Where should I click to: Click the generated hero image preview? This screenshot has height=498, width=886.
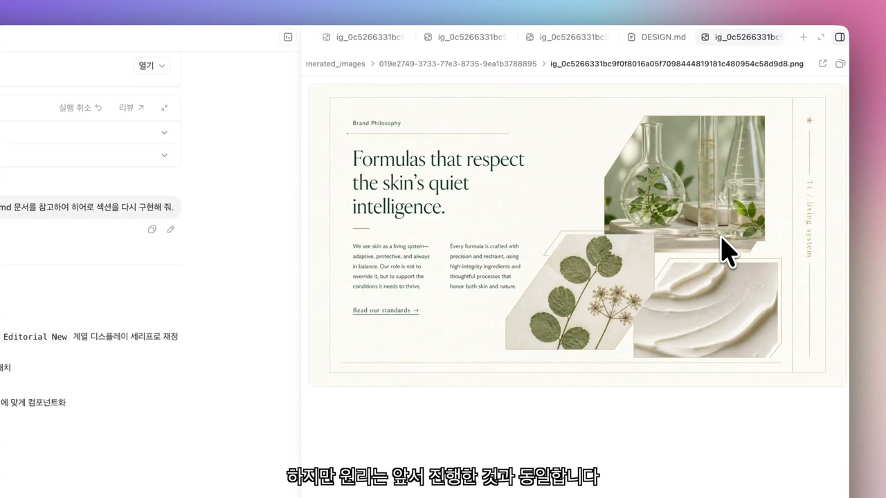pyautogui.click(x=578, y=235)
